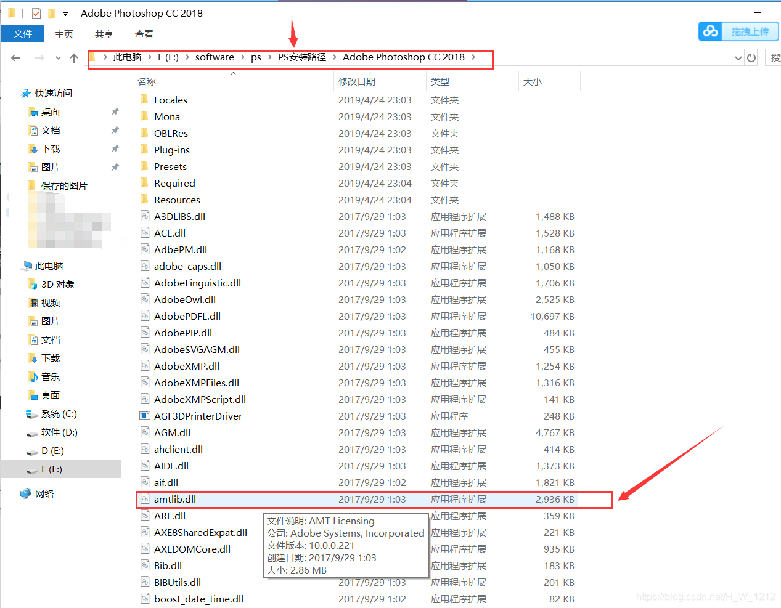Select the AdobeXMPScript.dll file name
Viewport: 781px width, 608px height.
(x=200, y=399)
